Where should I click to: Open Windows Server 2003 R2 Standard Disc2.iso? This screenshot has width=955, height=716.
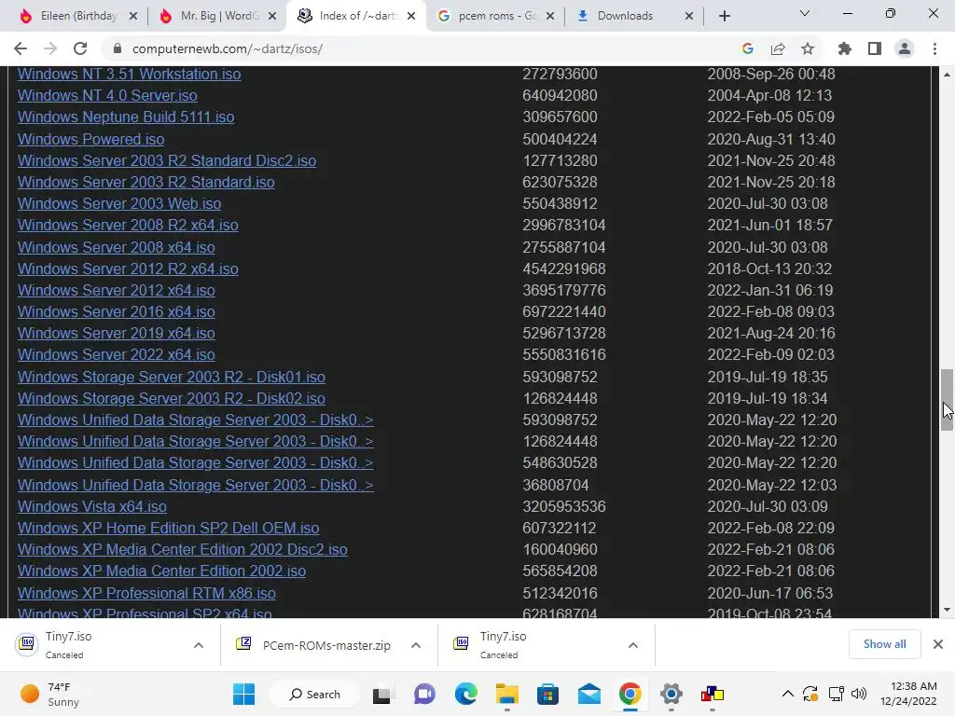(x=167, y=160)
